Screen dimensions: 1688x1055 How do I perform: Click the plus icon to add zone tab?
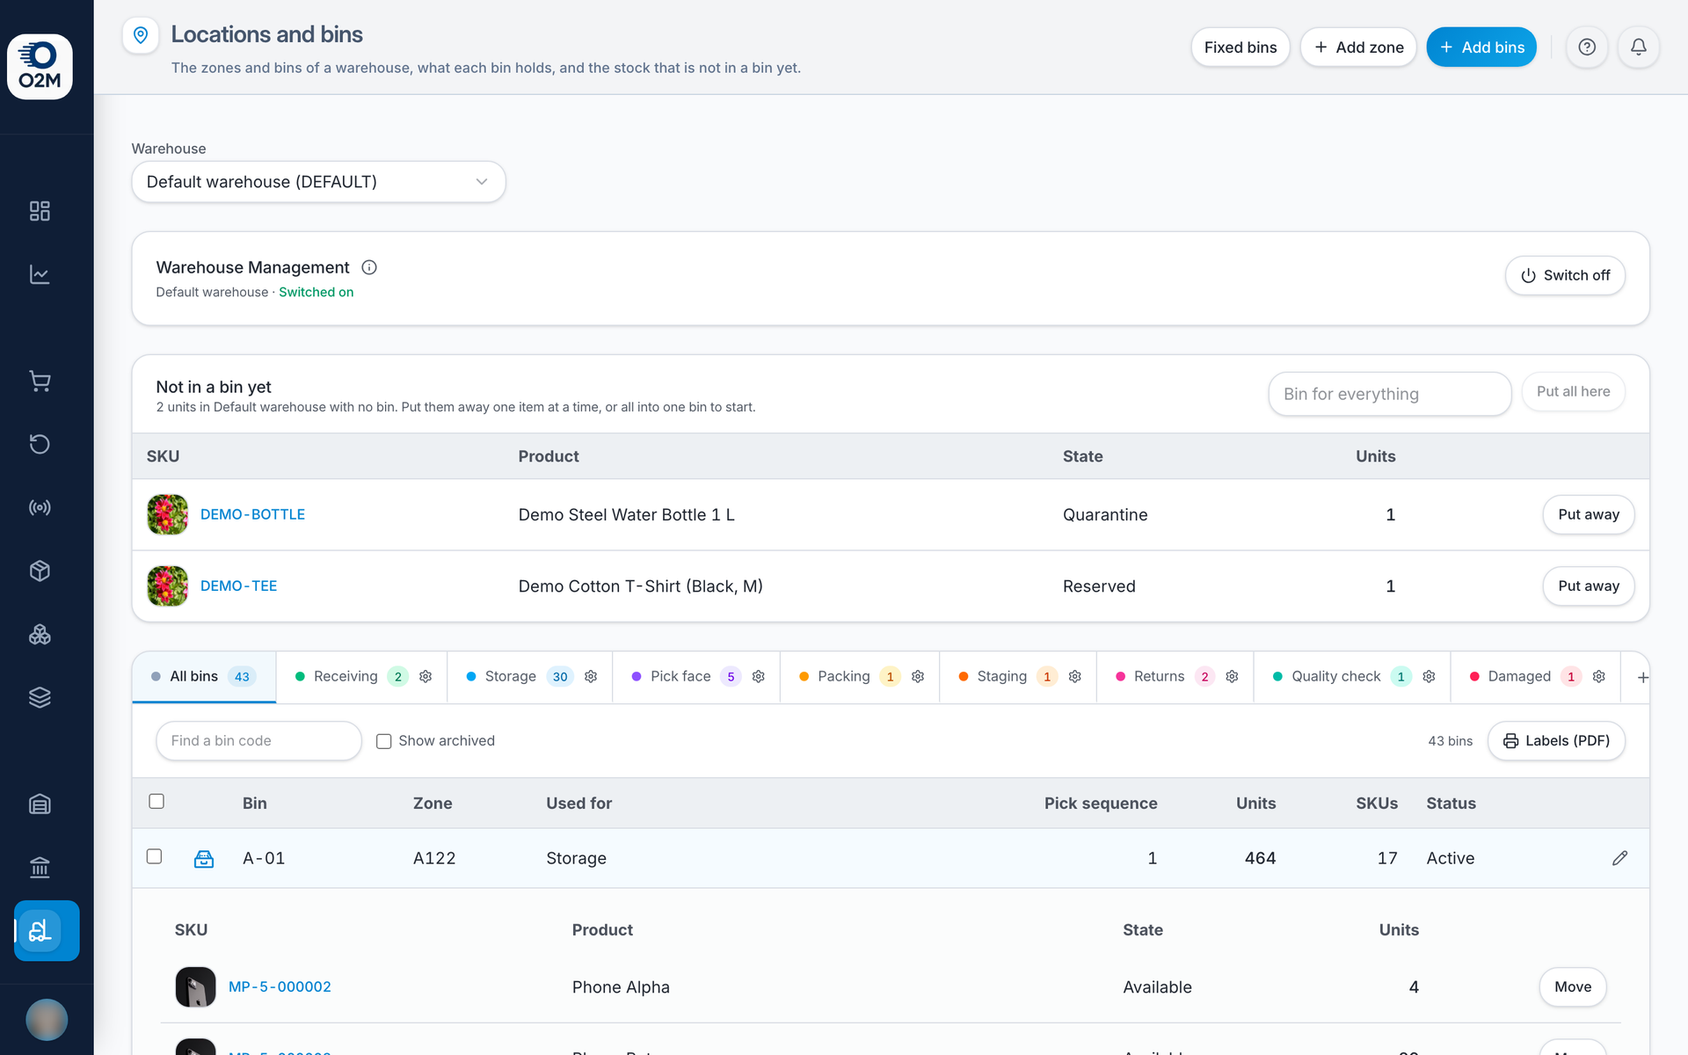1643,677
